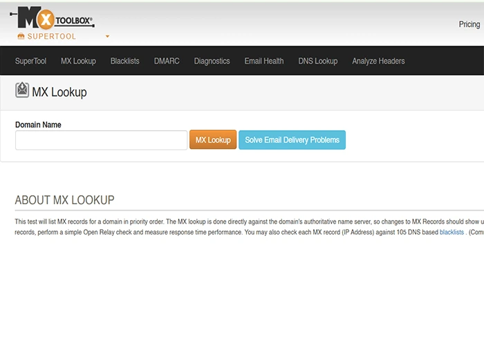Follow the blacklists link in description
Screen dimensions: 484x346
click(x=452, y=232)
